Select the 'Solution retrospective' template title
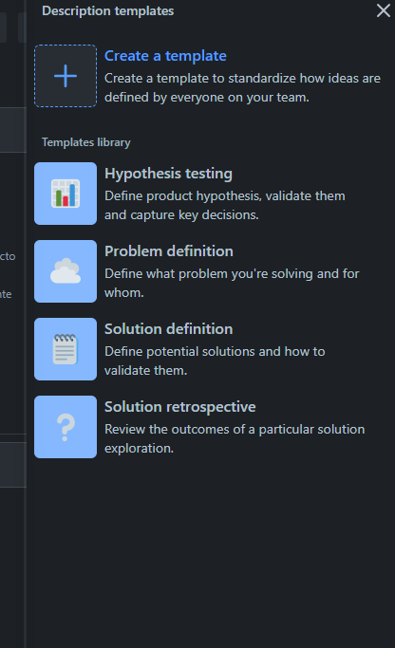Viewport: 395px width, 648px height. click(x=179, y=407)
